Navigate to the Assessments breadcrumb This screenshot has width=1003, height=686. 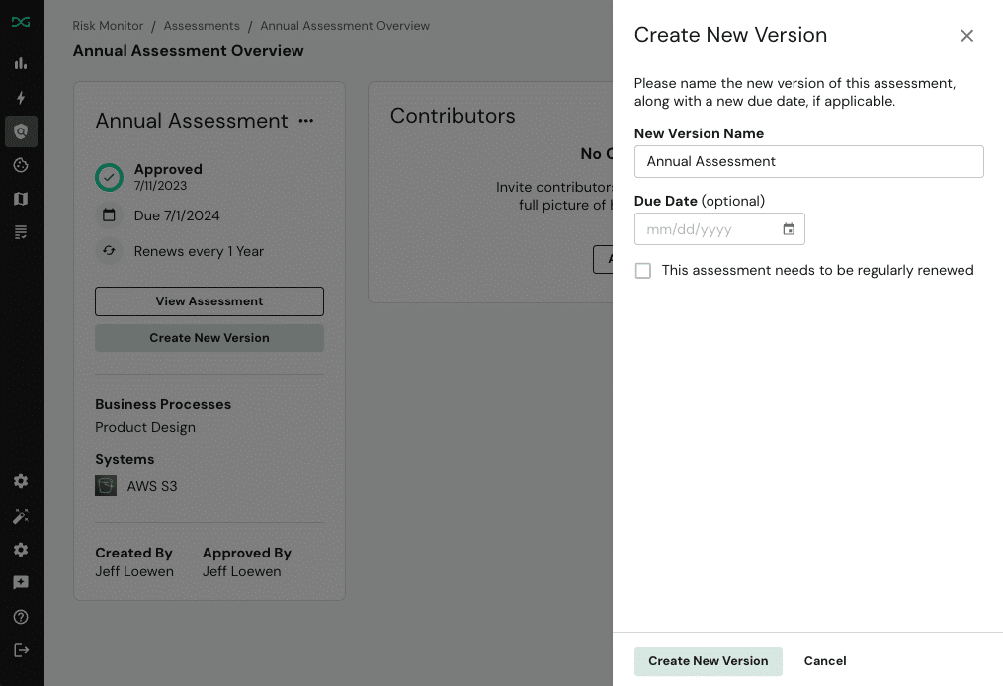click(202, 26)
